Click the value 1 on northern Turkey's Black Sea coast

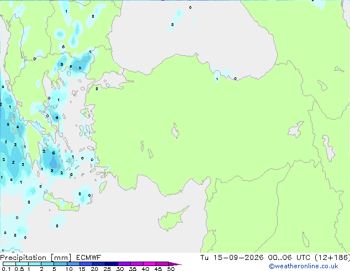217,79
